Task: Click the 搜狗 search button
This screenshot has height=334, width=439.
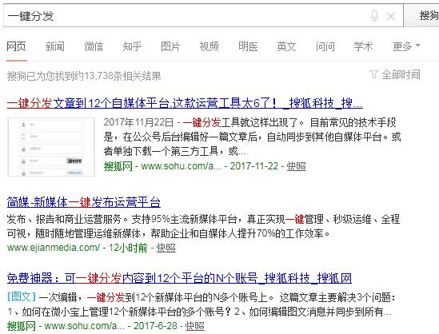Action: pyautogui.click(x=421, y=15)
